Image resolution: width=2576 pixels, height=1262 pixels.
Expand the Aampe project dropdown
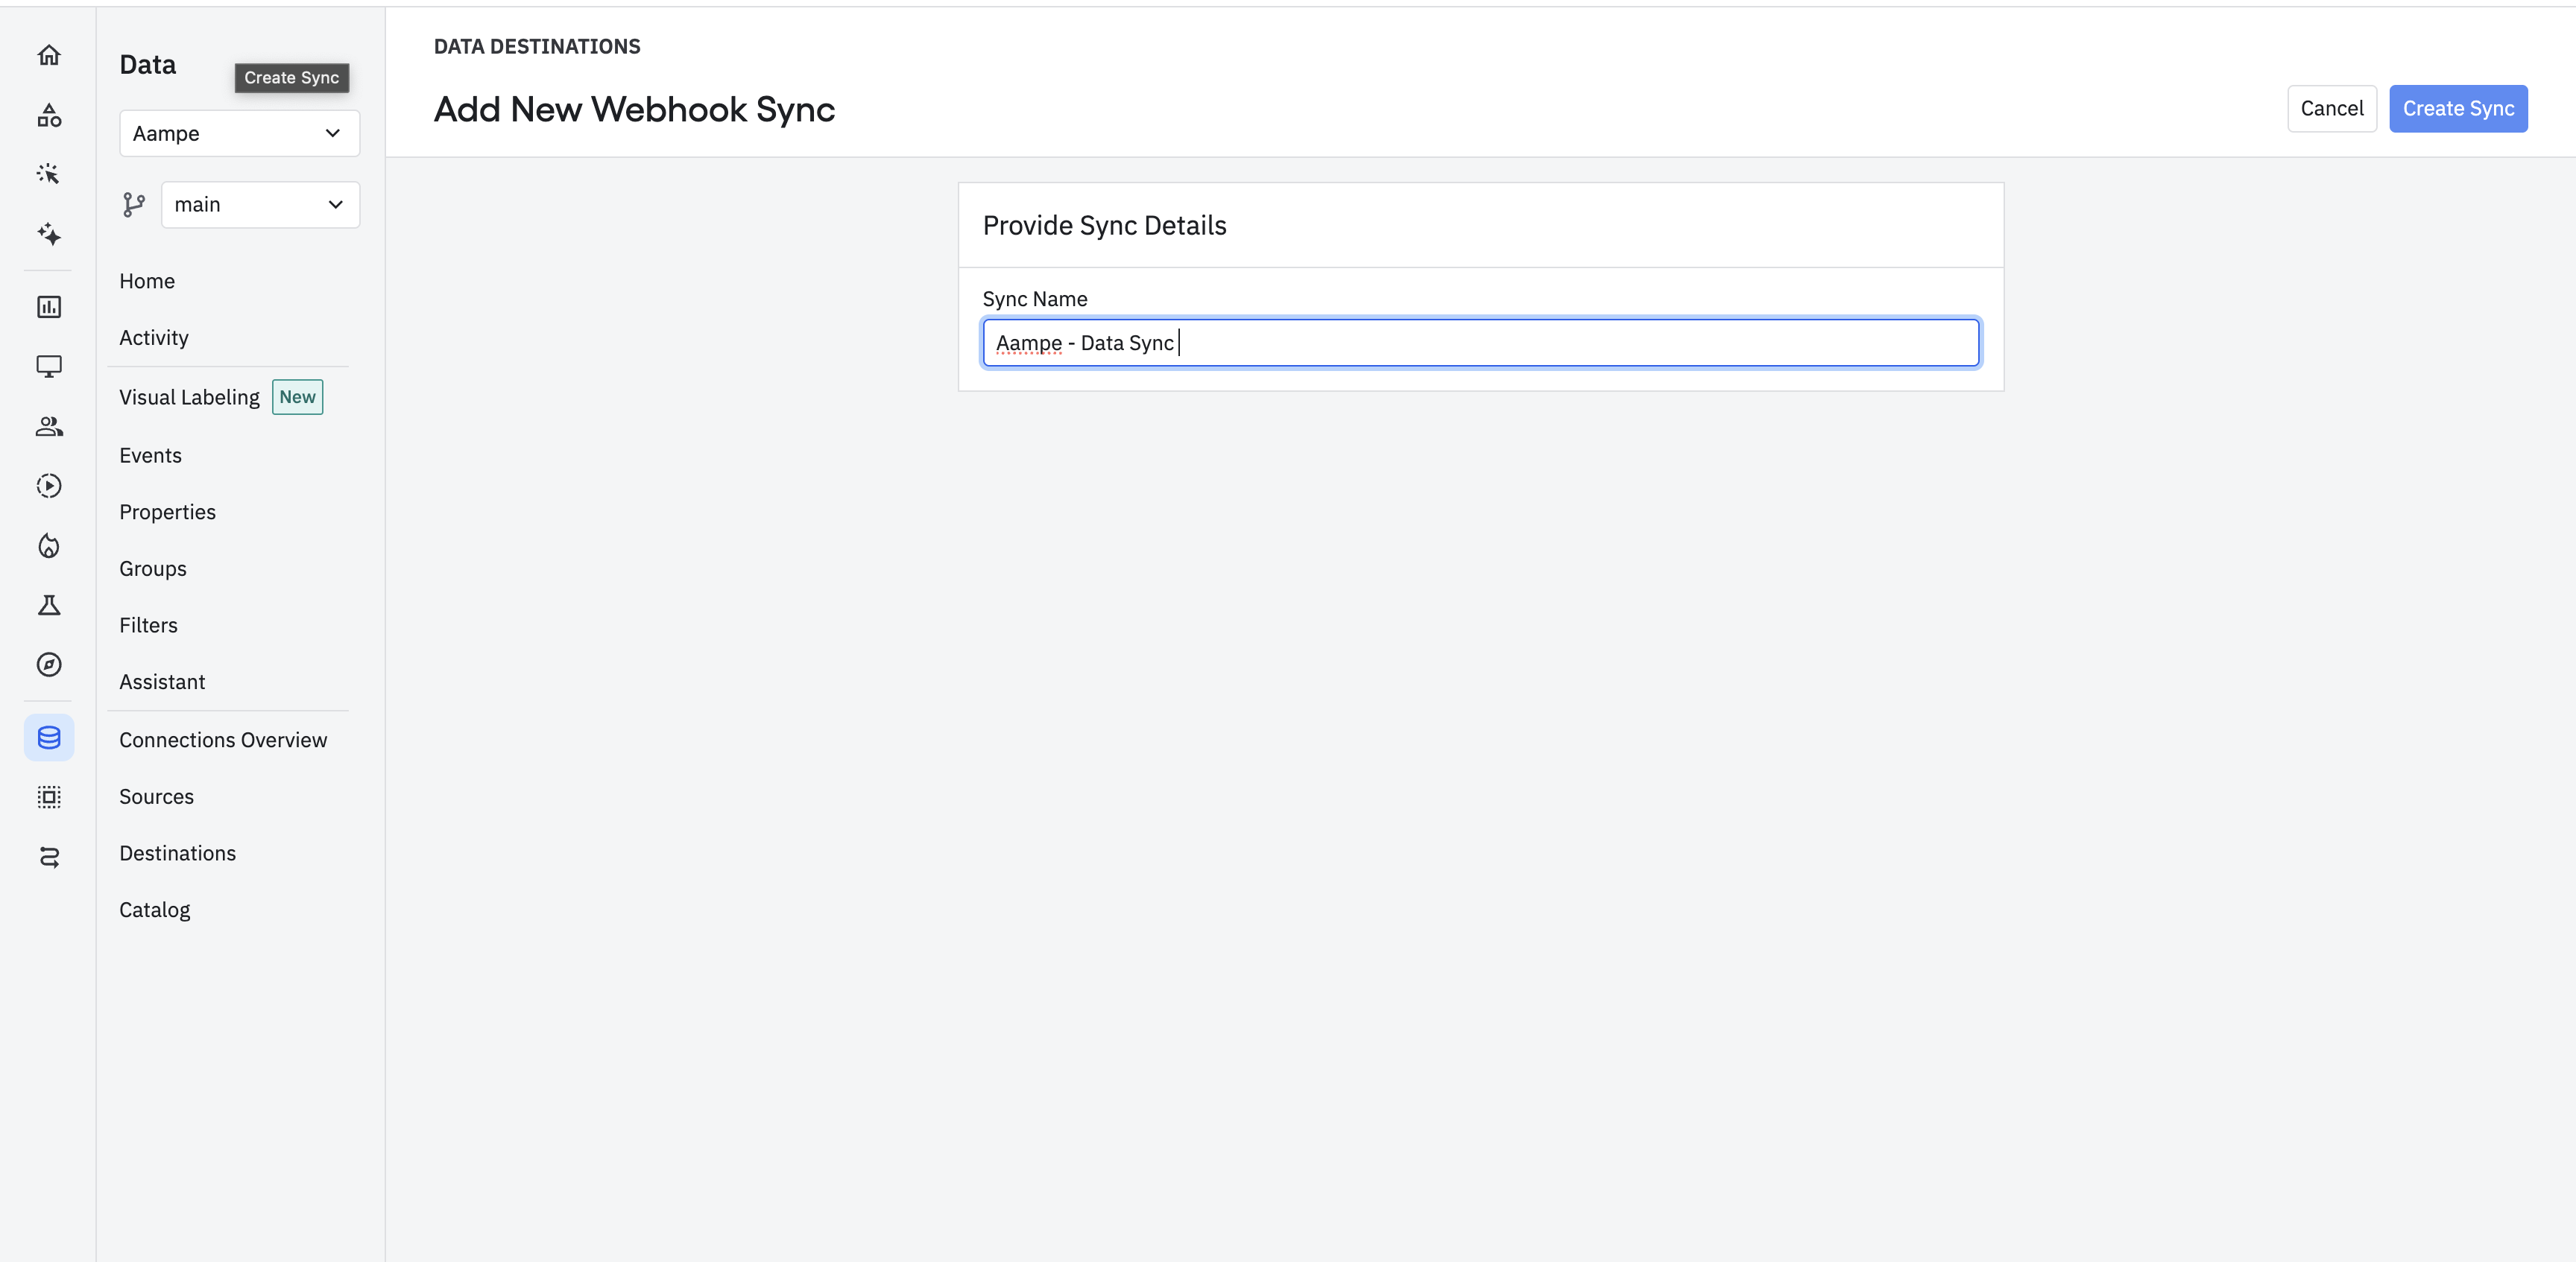[239, 133]
